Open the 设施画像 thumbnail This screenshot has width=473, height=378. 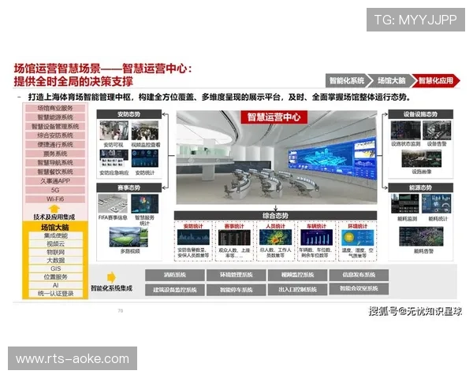pos(422,158)
